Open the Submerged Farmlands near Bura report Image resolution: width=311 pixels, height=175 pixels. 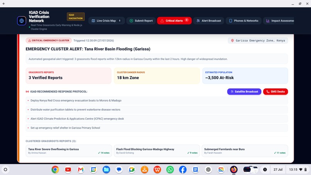point(245,151)
